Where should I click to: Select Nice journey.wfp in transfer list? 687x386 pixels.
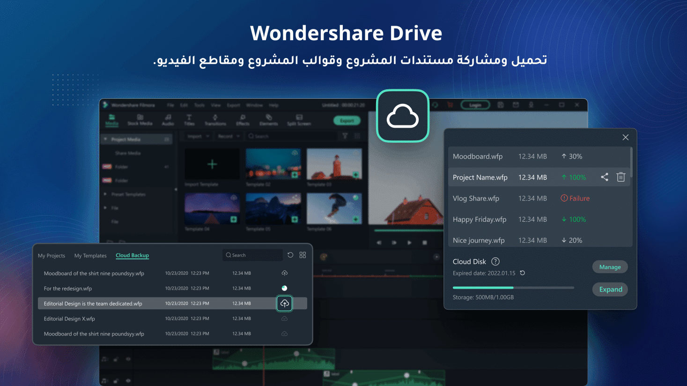tap(539, 240)
